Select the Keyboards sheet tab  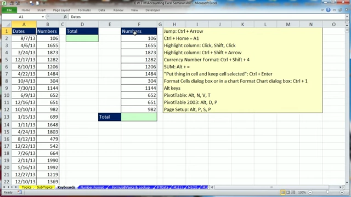(66, 187)
